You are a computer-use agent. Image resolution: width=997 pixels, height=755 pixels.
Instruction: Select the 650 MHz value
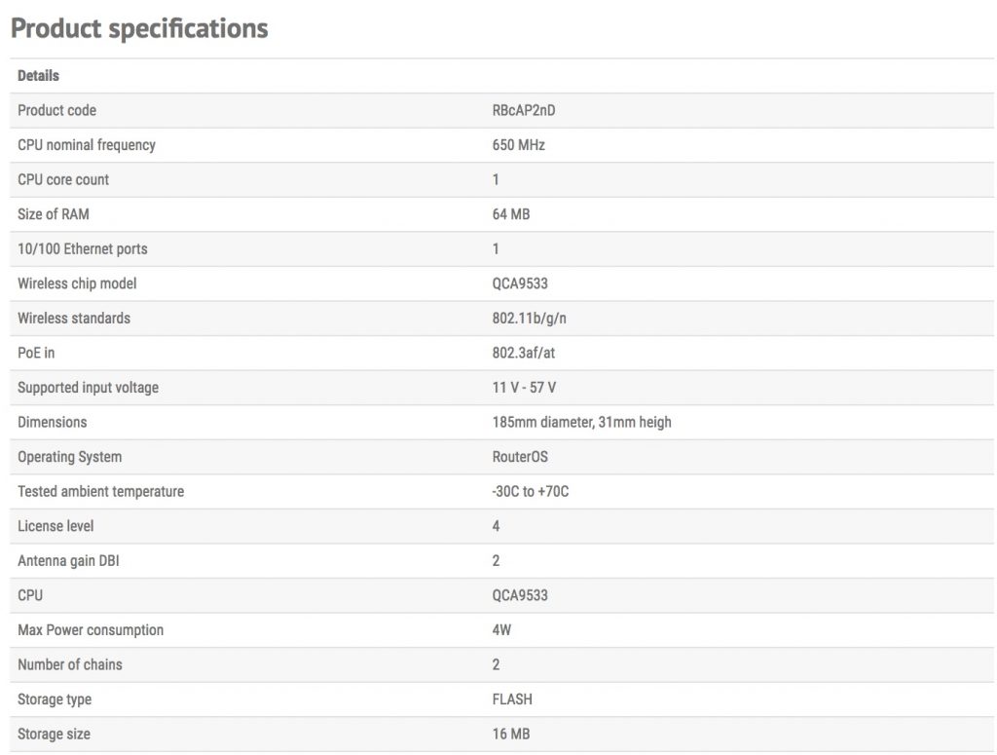coord(519,145)
